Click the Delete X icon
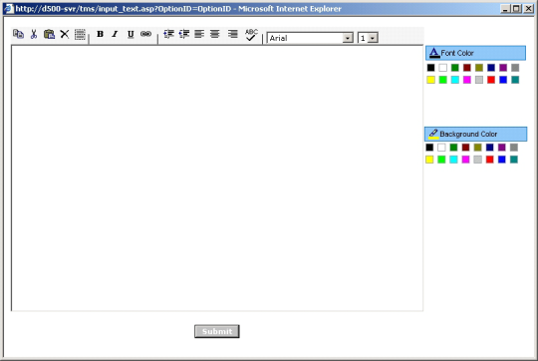This screenshot has height=361, width=538. (x=65, y=34)
